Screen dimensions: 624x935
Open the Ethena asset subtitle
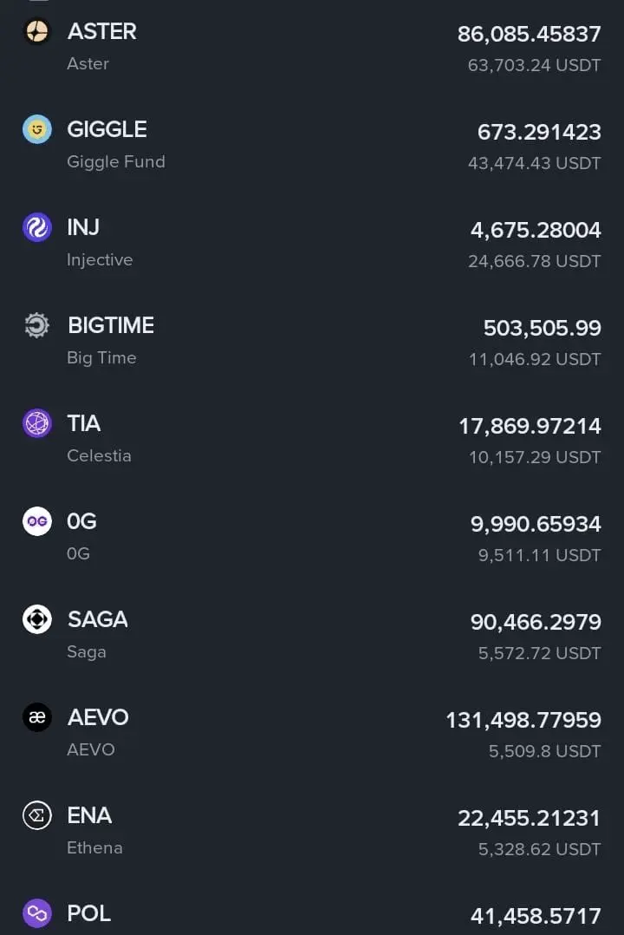pyautogui.click(x=94, y=848)
